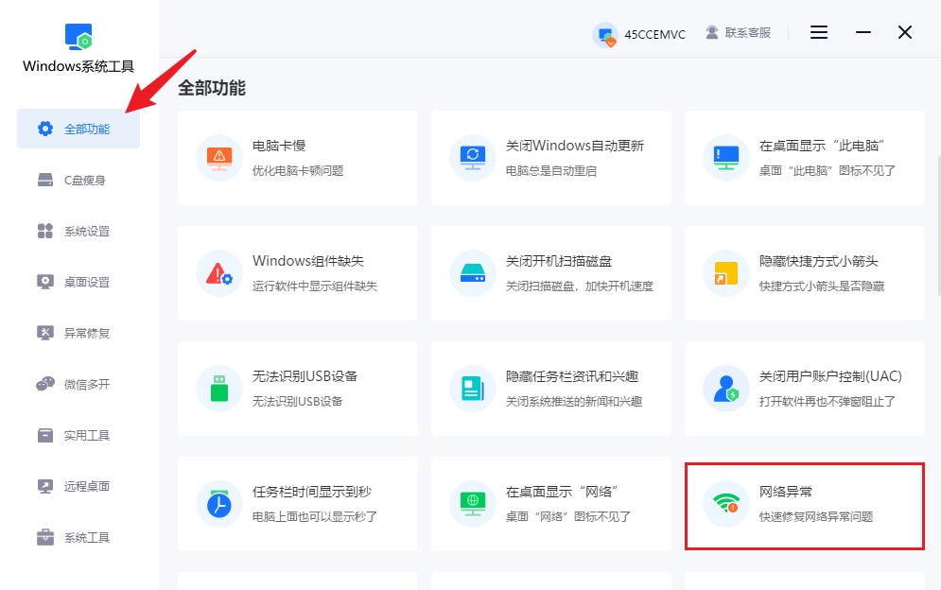Open the Windows组件缺失 repair tool
This screenshot has width=941, height=590.
click(x=218, y=272)
